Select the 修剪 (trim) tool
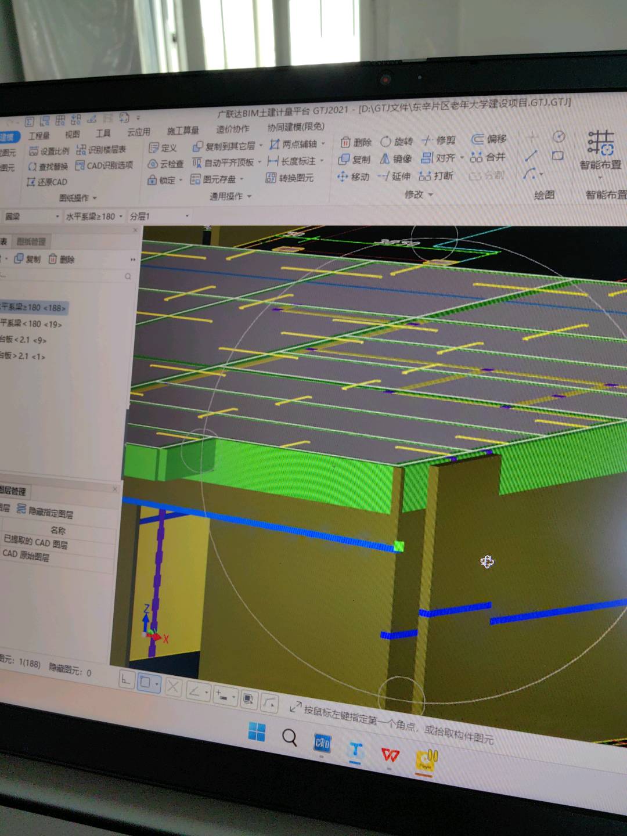627x836 pixels. tap(438, 140)
